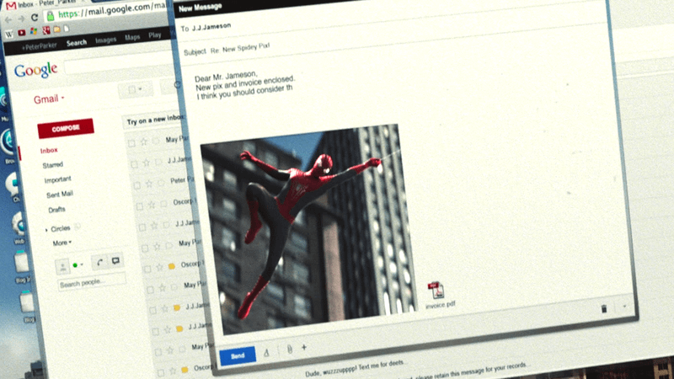Open more options arrow in New Message

pos(624,307)
